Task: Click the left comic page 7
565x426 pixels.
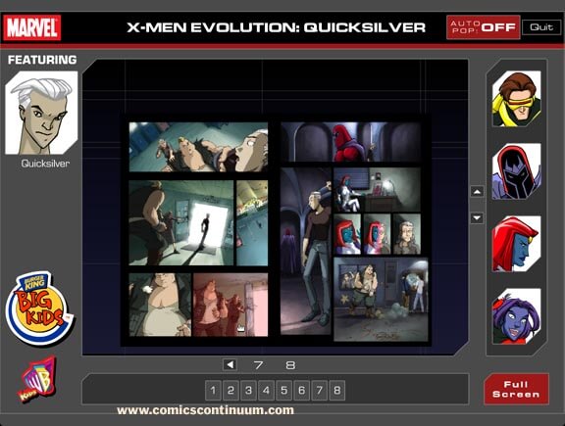Action: tap(198, 229)
